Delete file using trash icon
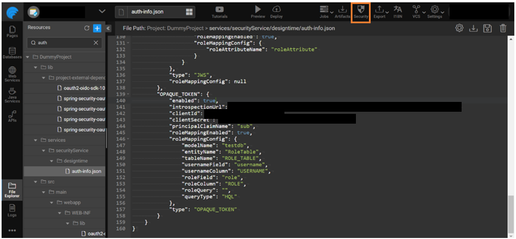516x239 pixels. tap(503, 28)
